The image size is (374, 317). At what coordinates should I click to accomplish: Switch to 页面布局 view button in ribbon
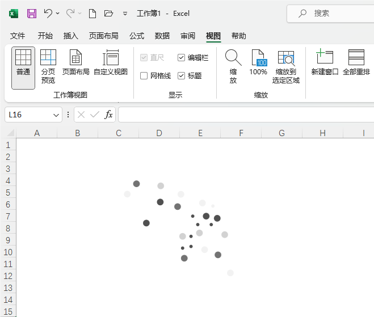click(x=76, y=62)
